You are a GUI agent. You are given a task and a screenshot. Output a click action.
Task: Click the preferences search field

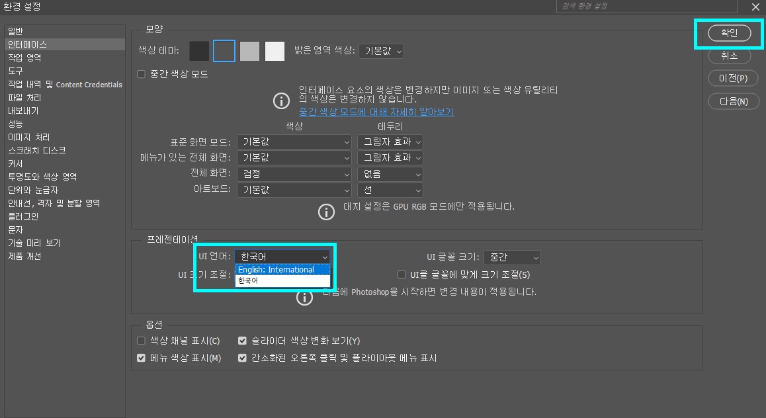[645, 7]
